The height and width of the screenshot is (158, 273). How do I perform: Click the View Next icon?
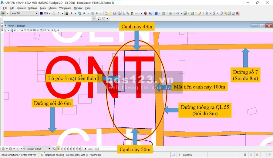(x=48, y=30)
